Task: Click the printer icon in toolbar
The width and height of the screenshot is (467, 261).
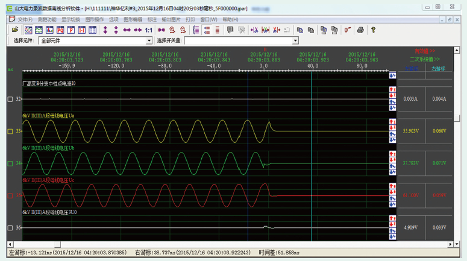Action: click(x=360, y=30)
